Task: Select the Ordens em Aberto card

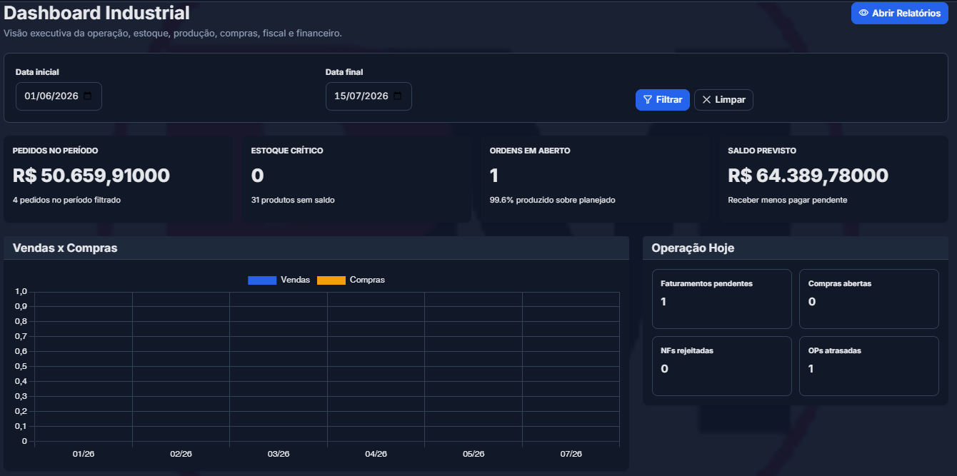Action: pyautogui.click(x=594, y=179)
